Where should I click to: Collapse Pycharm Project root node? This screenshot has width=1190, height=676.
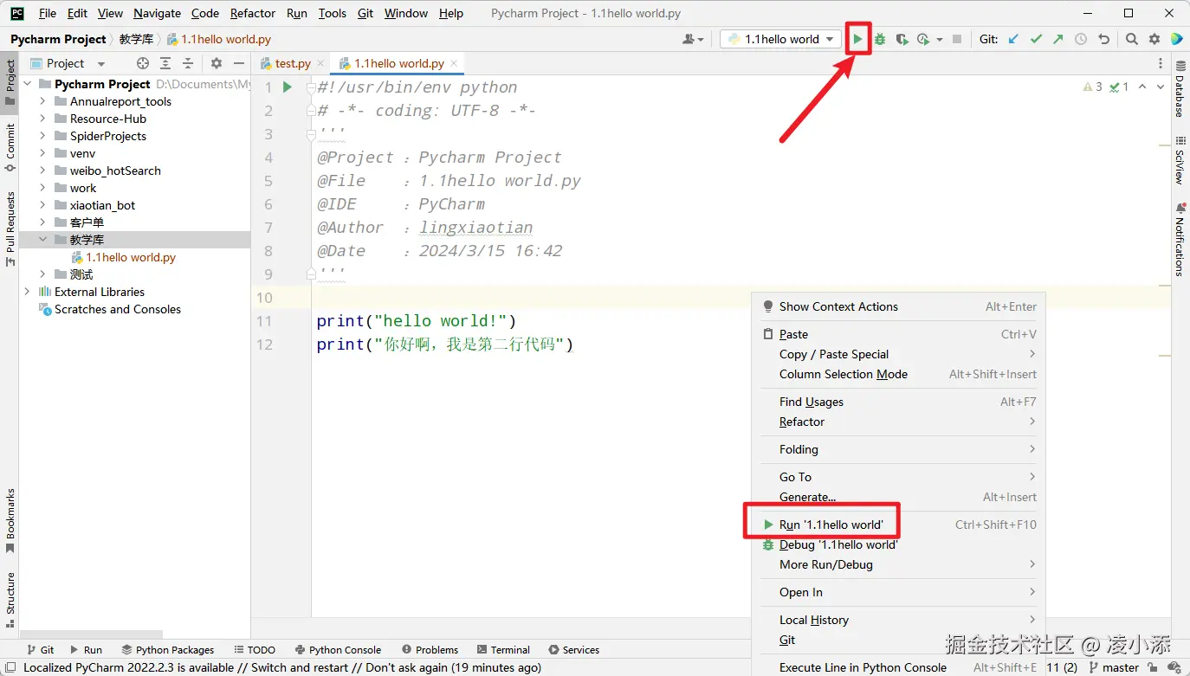[x=27, y=84]
